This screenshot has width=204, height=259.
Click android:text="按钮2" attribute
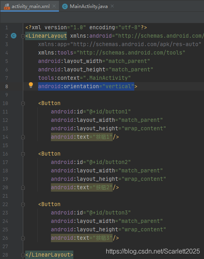82,188
